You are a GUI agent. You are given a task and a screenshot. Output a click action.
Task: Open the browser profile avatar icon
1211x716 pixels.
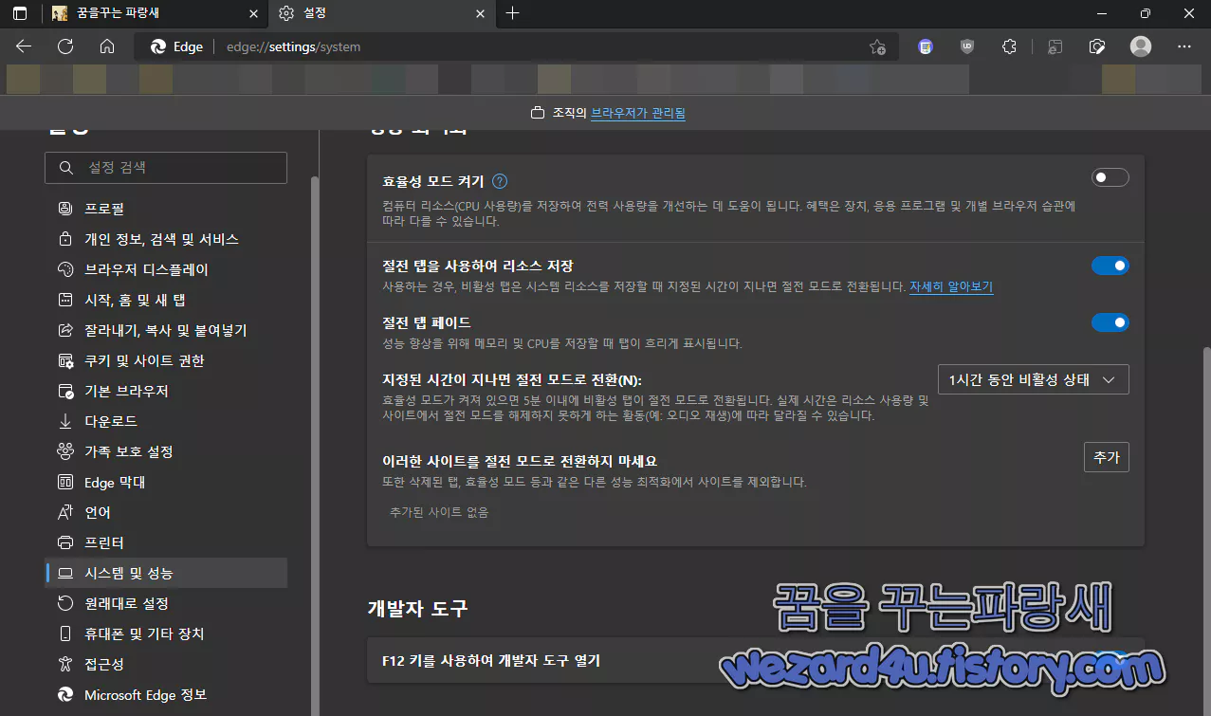pyautogui.click(x=1140, y=46)
